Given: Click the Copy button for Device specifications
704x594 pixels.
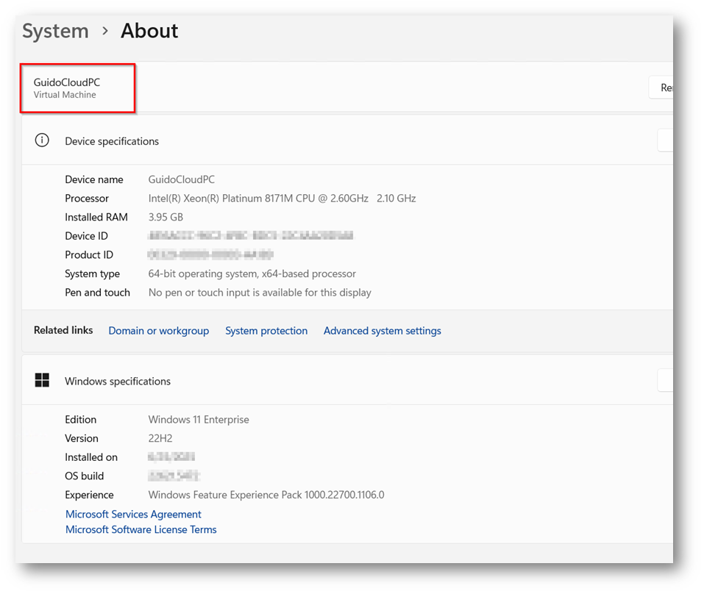Looking at the screenshot, I should tap(666, 140).
